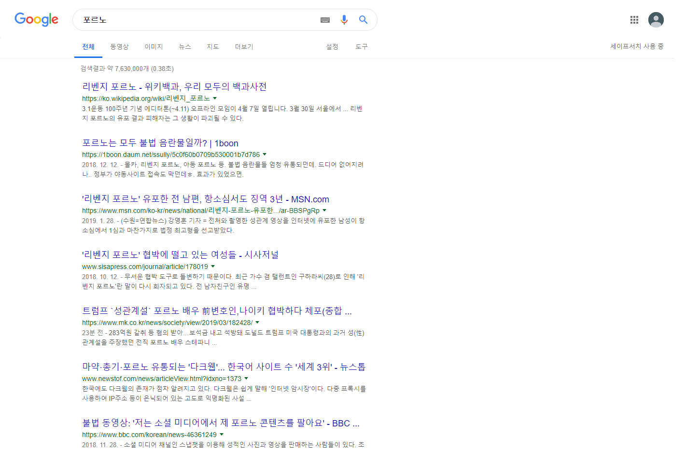Screen dimensions: 686x452
Task: Open the MSN.com result title
Action: [206, 199]
